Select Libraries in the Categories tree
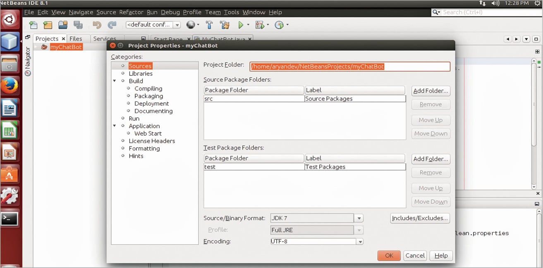 coord(141,73)
